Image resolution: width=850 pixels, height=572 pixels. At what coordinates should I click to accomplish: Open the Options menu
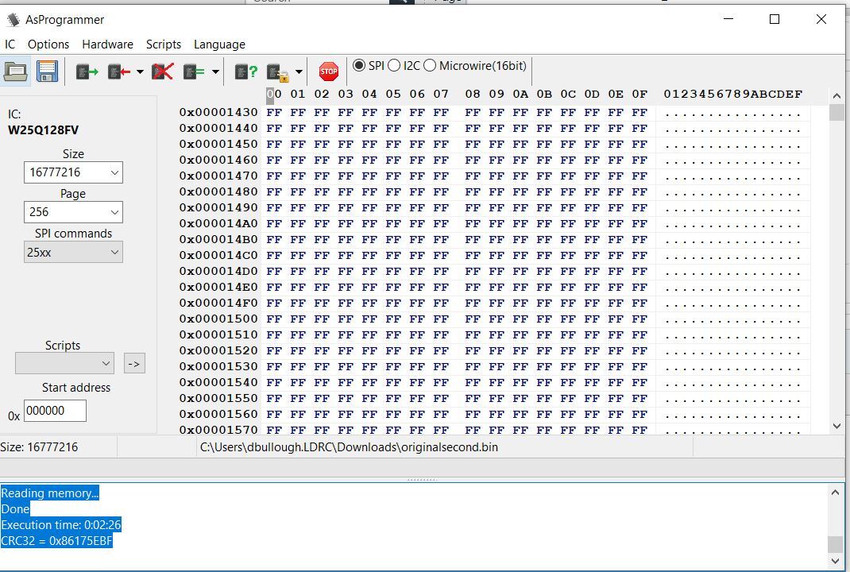click(x=48, y=44)
